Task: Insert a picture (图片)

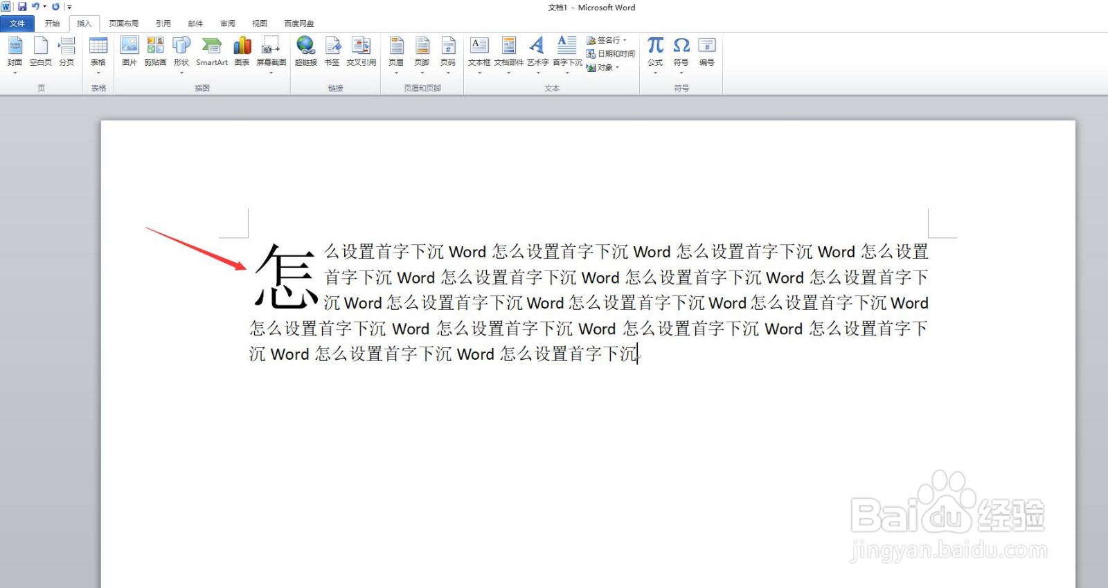Action: (x=129, y=53)
